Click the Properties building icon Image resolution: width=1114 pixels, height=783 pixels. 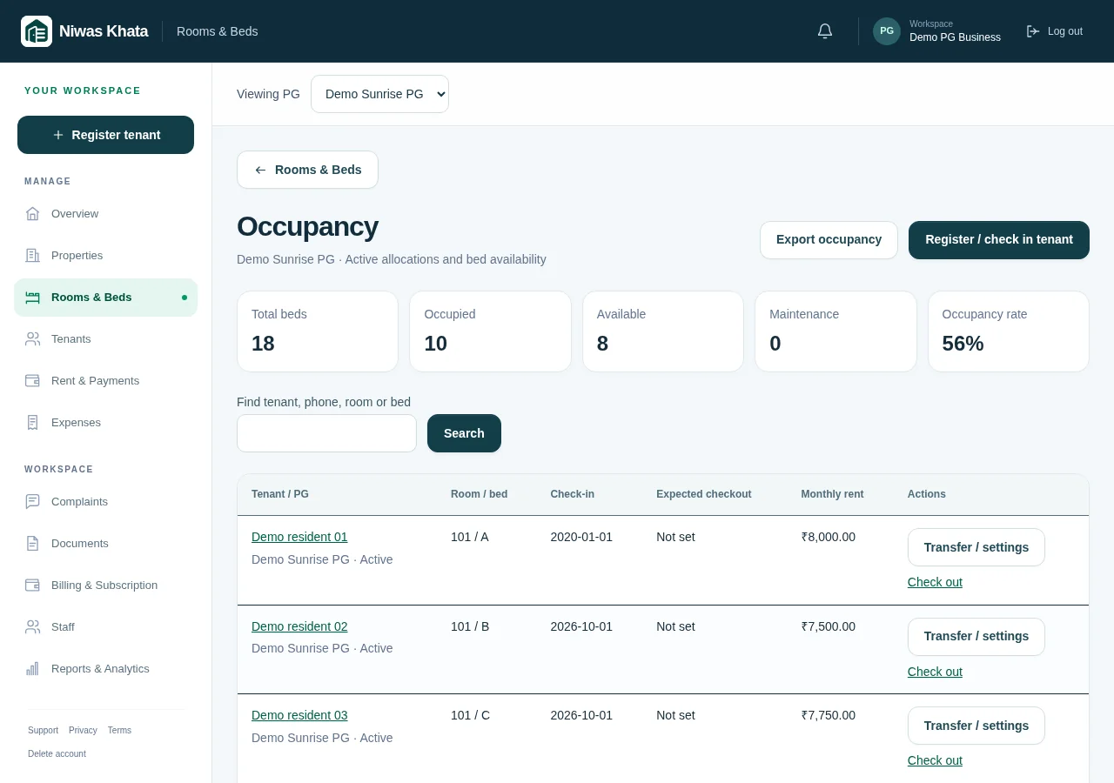33,255
